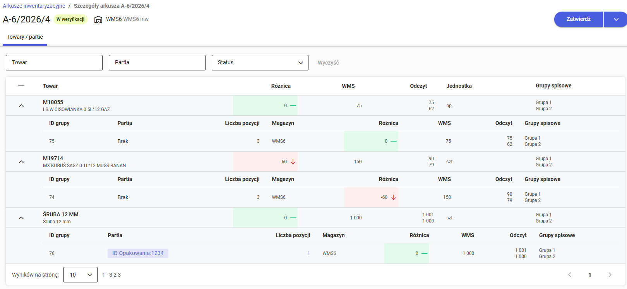The width and height of the screenshot is (627, 289).
Task: Click the green dash in M18055 difference cell
Action: (293, 106)
